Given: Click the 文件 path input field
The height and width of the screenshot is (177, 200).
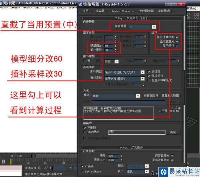Looking at the screenshot, I should point(128,102).
